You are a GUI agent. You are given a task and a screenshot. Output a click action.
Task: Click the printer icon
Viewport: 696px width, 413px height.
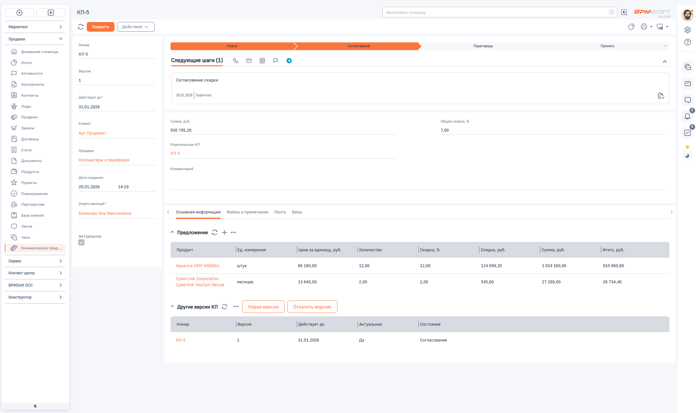point(644,27)
